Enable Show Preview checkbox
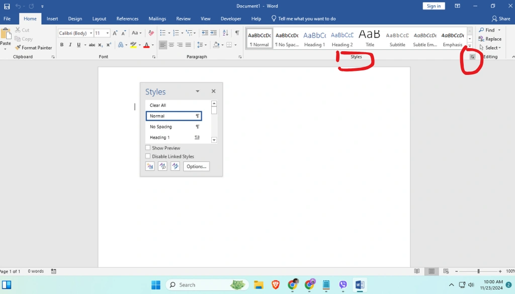Screen dimensions: 515x294 (148, 148)
